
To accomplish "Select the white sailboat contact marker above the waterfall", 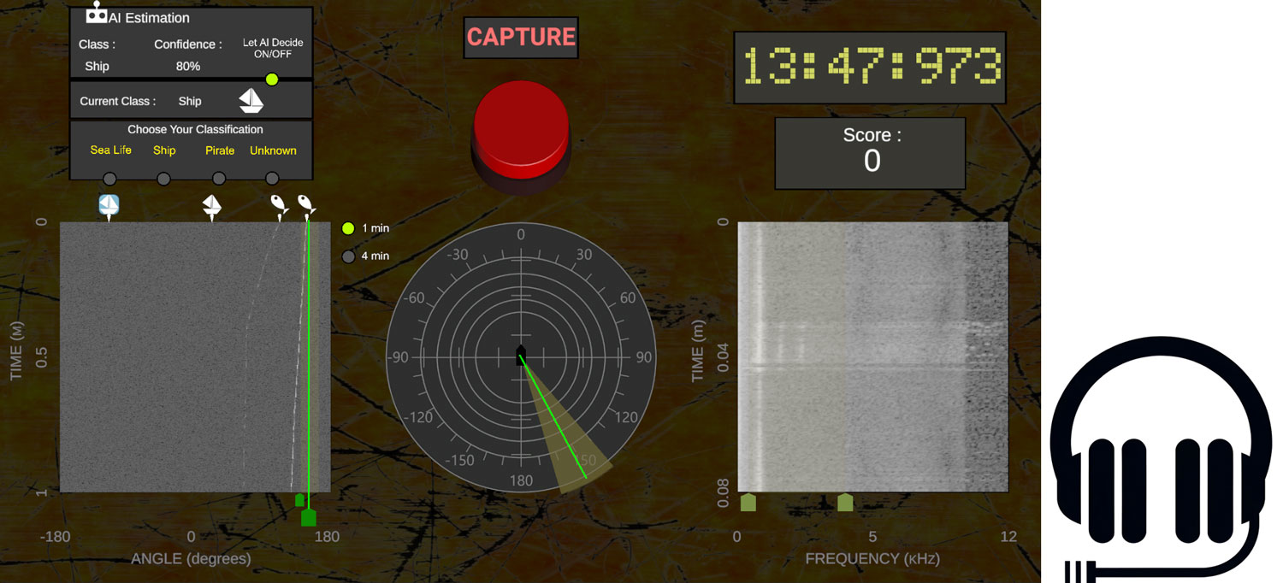I will click(211, 206).
